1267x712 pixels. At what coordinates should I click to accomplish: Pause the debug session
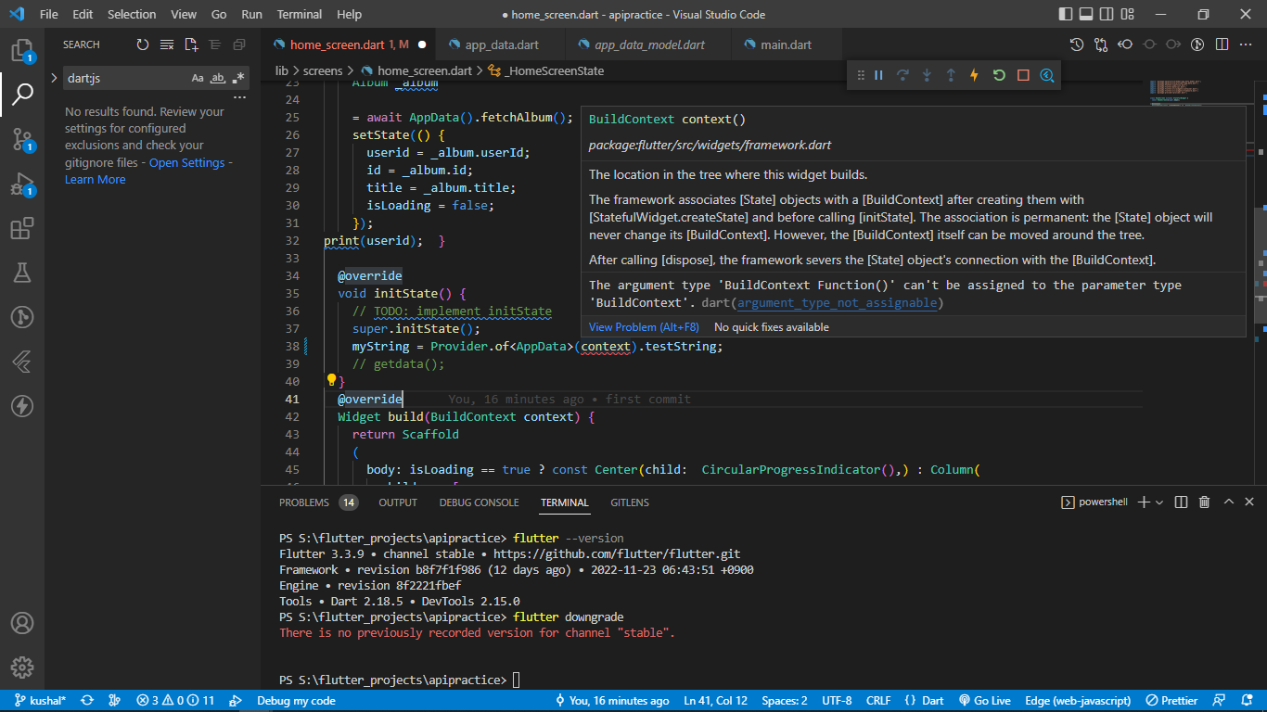878,75
